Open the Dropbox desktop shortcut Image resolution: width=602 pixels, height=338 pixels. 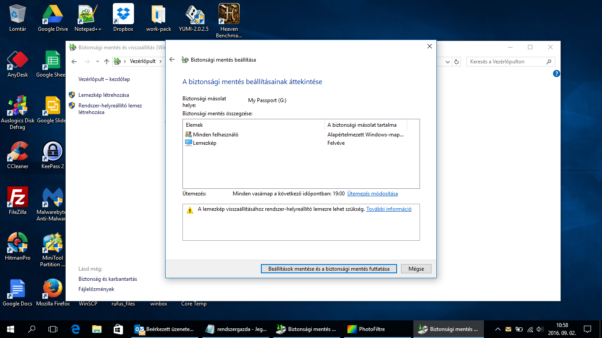[x=123, y=18]
